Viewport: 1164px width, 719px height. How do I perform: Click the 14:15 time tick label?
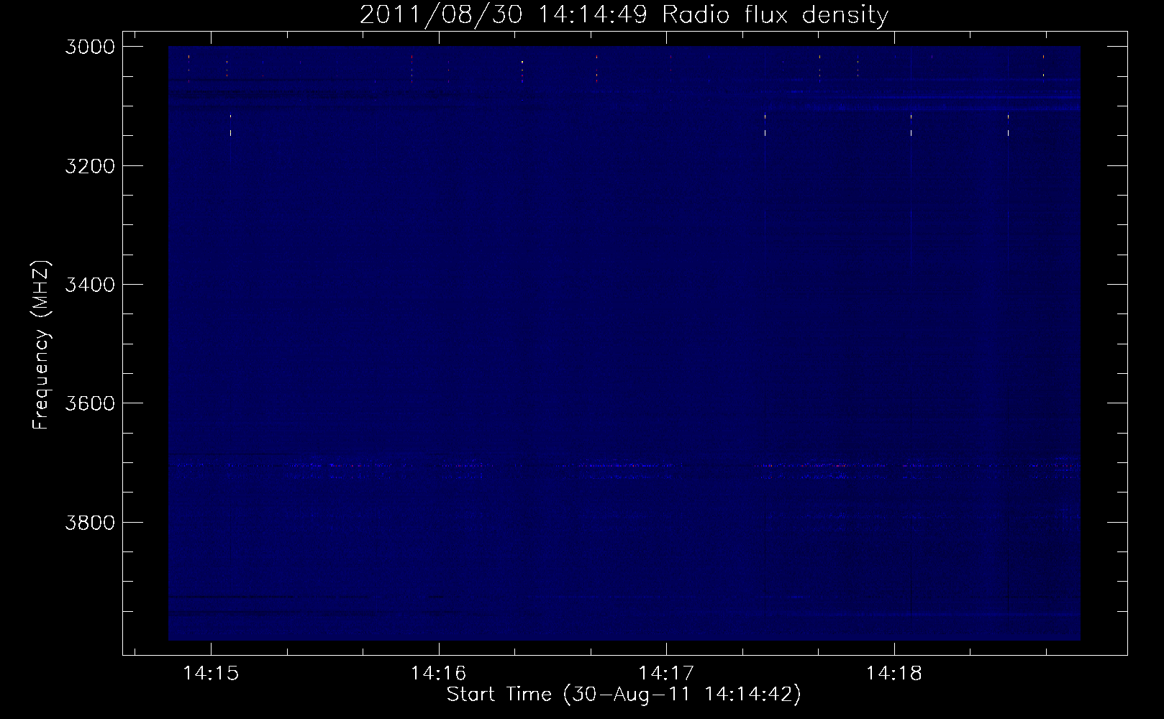pos(211,674)
